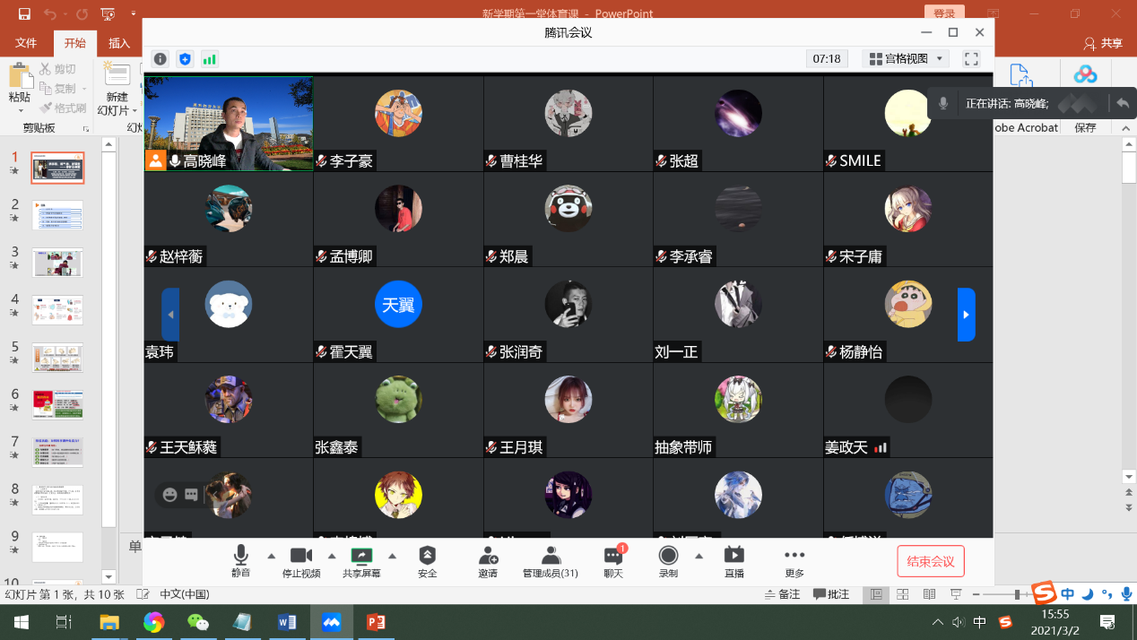Mute microphone with 静音 button

pyautogui.click(x=240, y=561)
